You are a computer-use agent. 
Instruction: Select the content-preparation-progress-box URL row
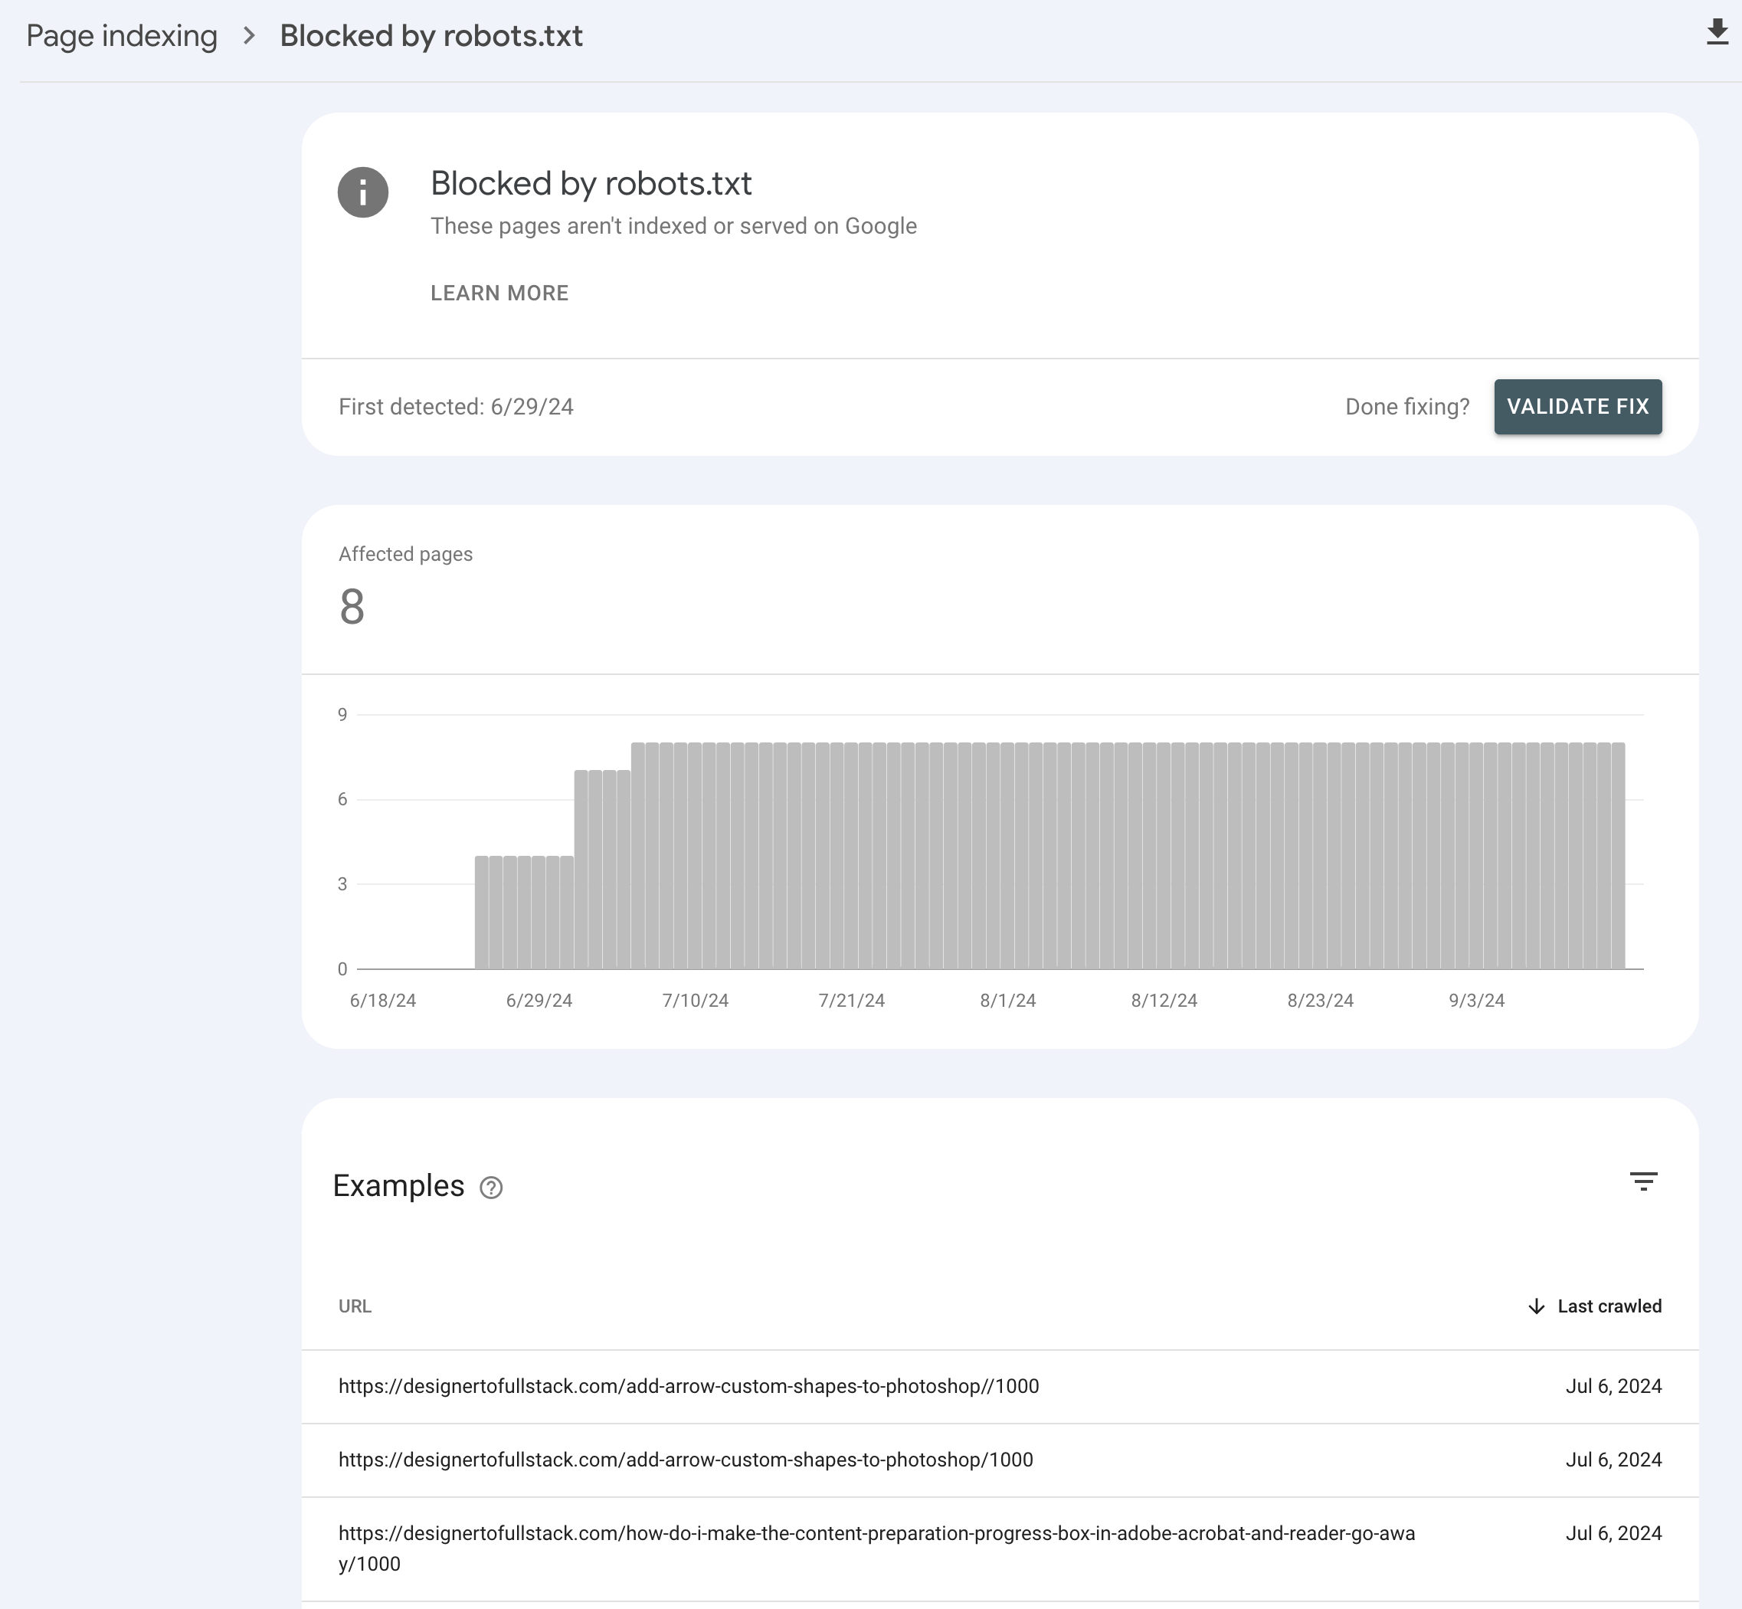1000,1549
